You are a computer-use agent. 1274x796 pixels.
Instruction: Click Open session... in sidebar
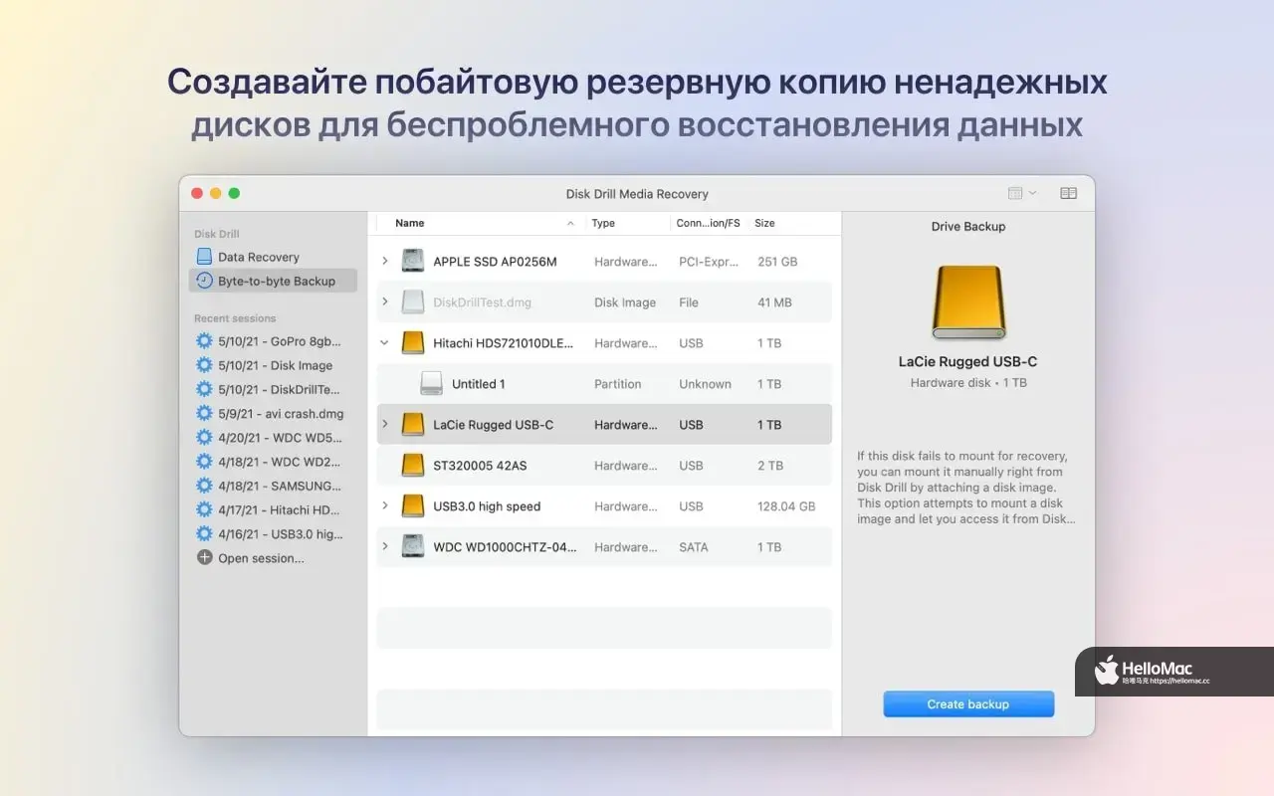pyautogui.click(x=261, y=558)
